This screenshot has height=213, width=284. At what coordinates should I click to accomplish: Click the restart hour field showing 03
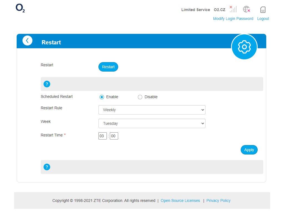102,136
